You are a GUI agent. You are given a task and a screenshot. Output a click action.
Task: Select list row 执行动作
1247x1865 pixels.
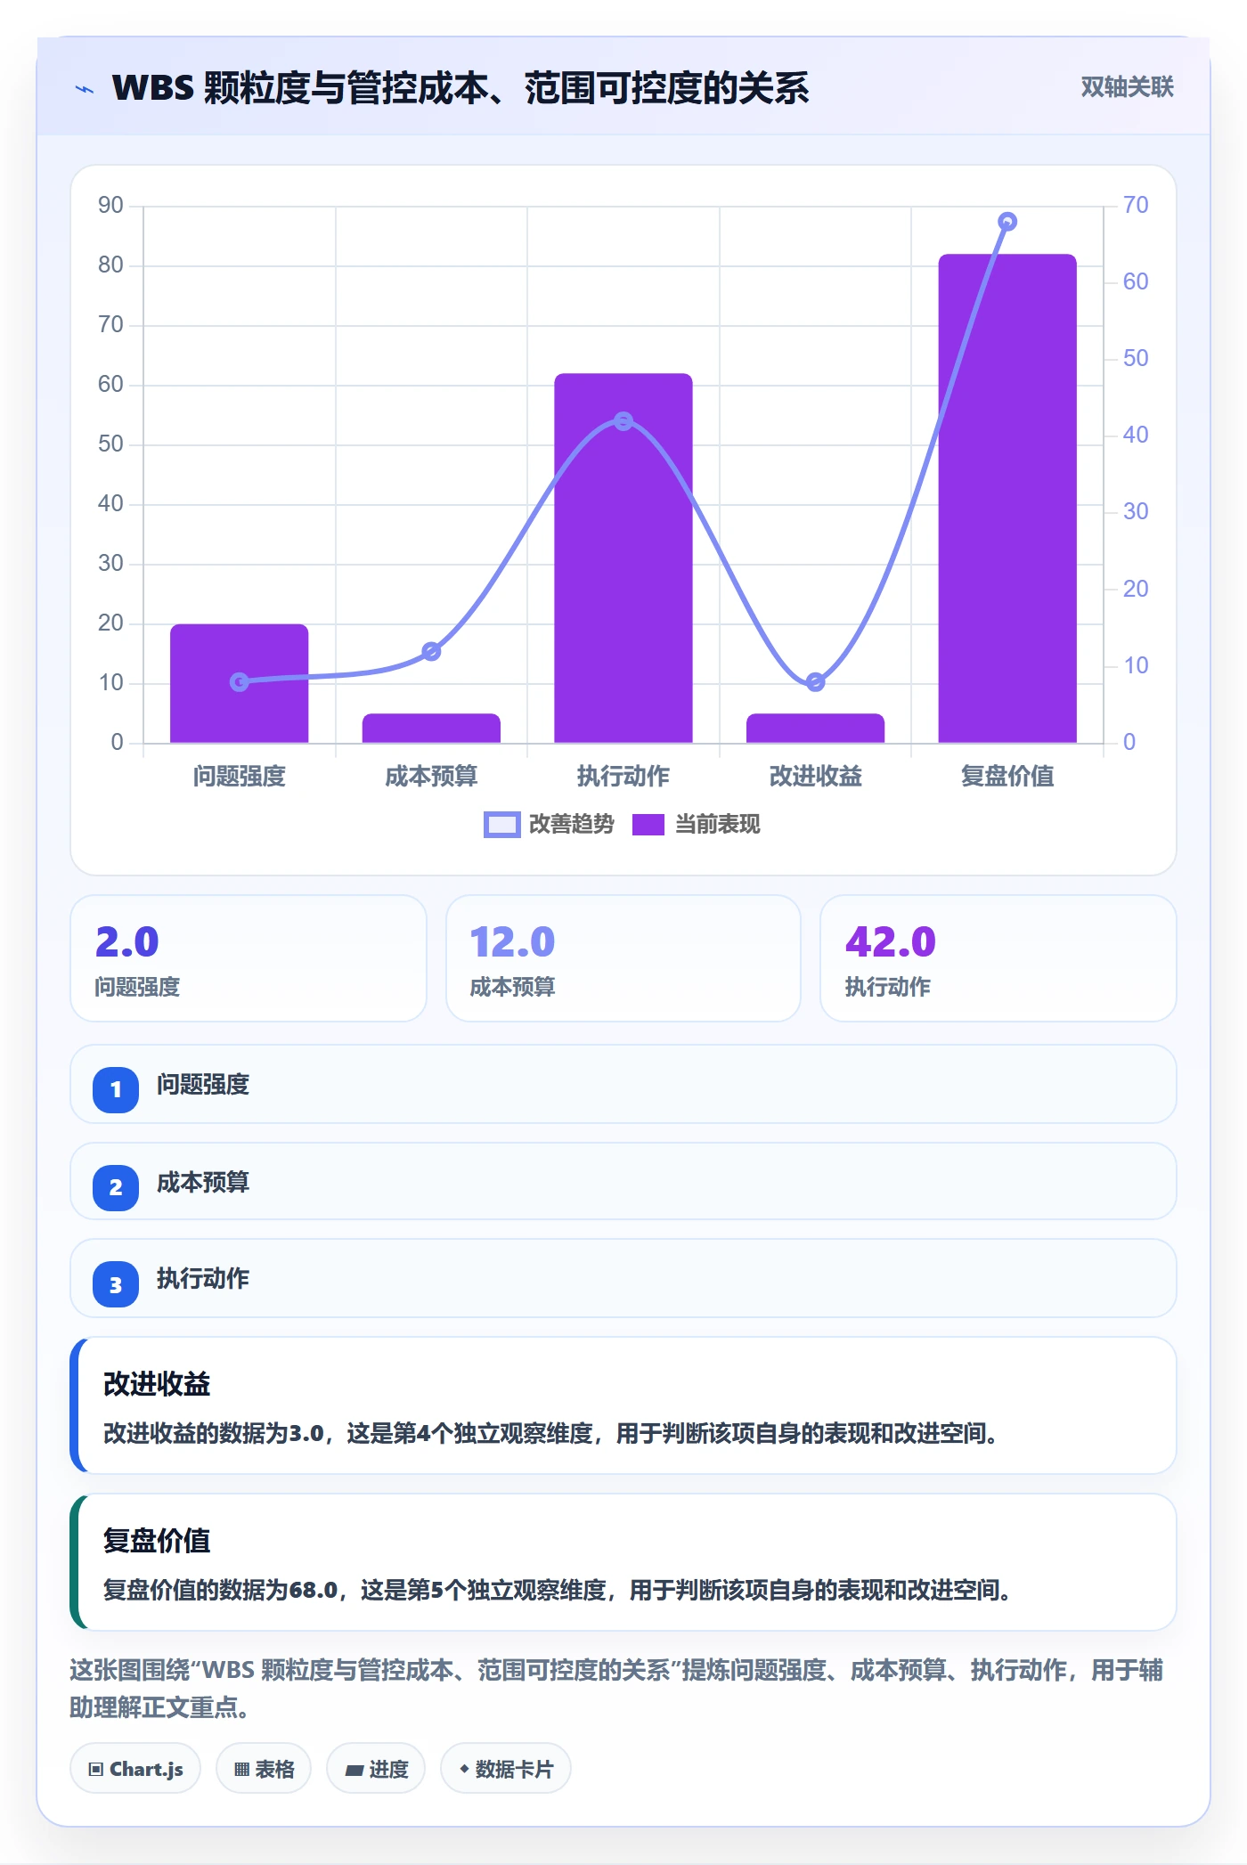click(x=623, y=1278)
